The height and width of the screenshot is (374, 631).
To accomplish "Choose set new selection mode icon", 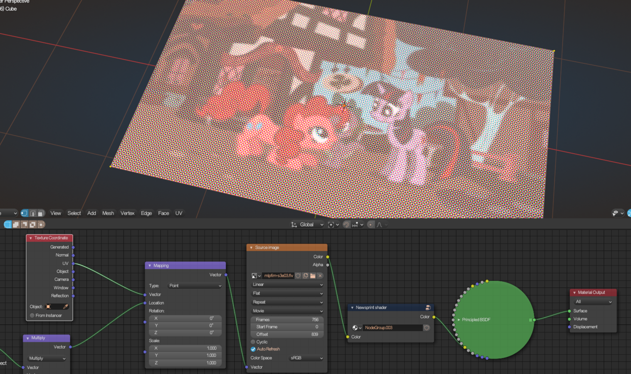I will (8, 225).
